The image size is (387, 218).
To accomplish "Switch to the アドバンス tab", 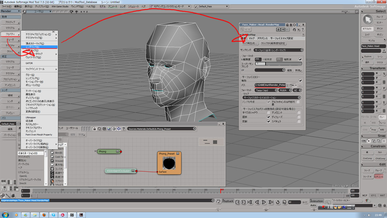I will (262, 38).
